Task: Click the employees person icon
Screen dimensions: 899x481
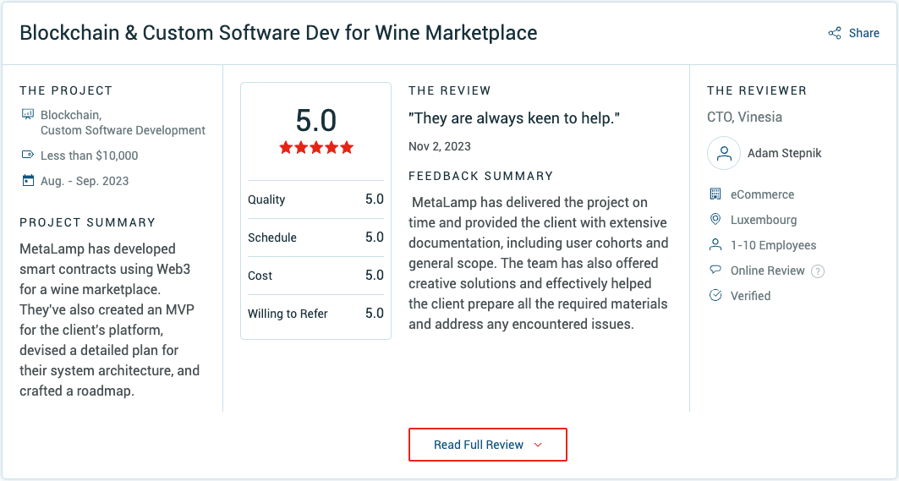Action: click(x=715, y=245)
